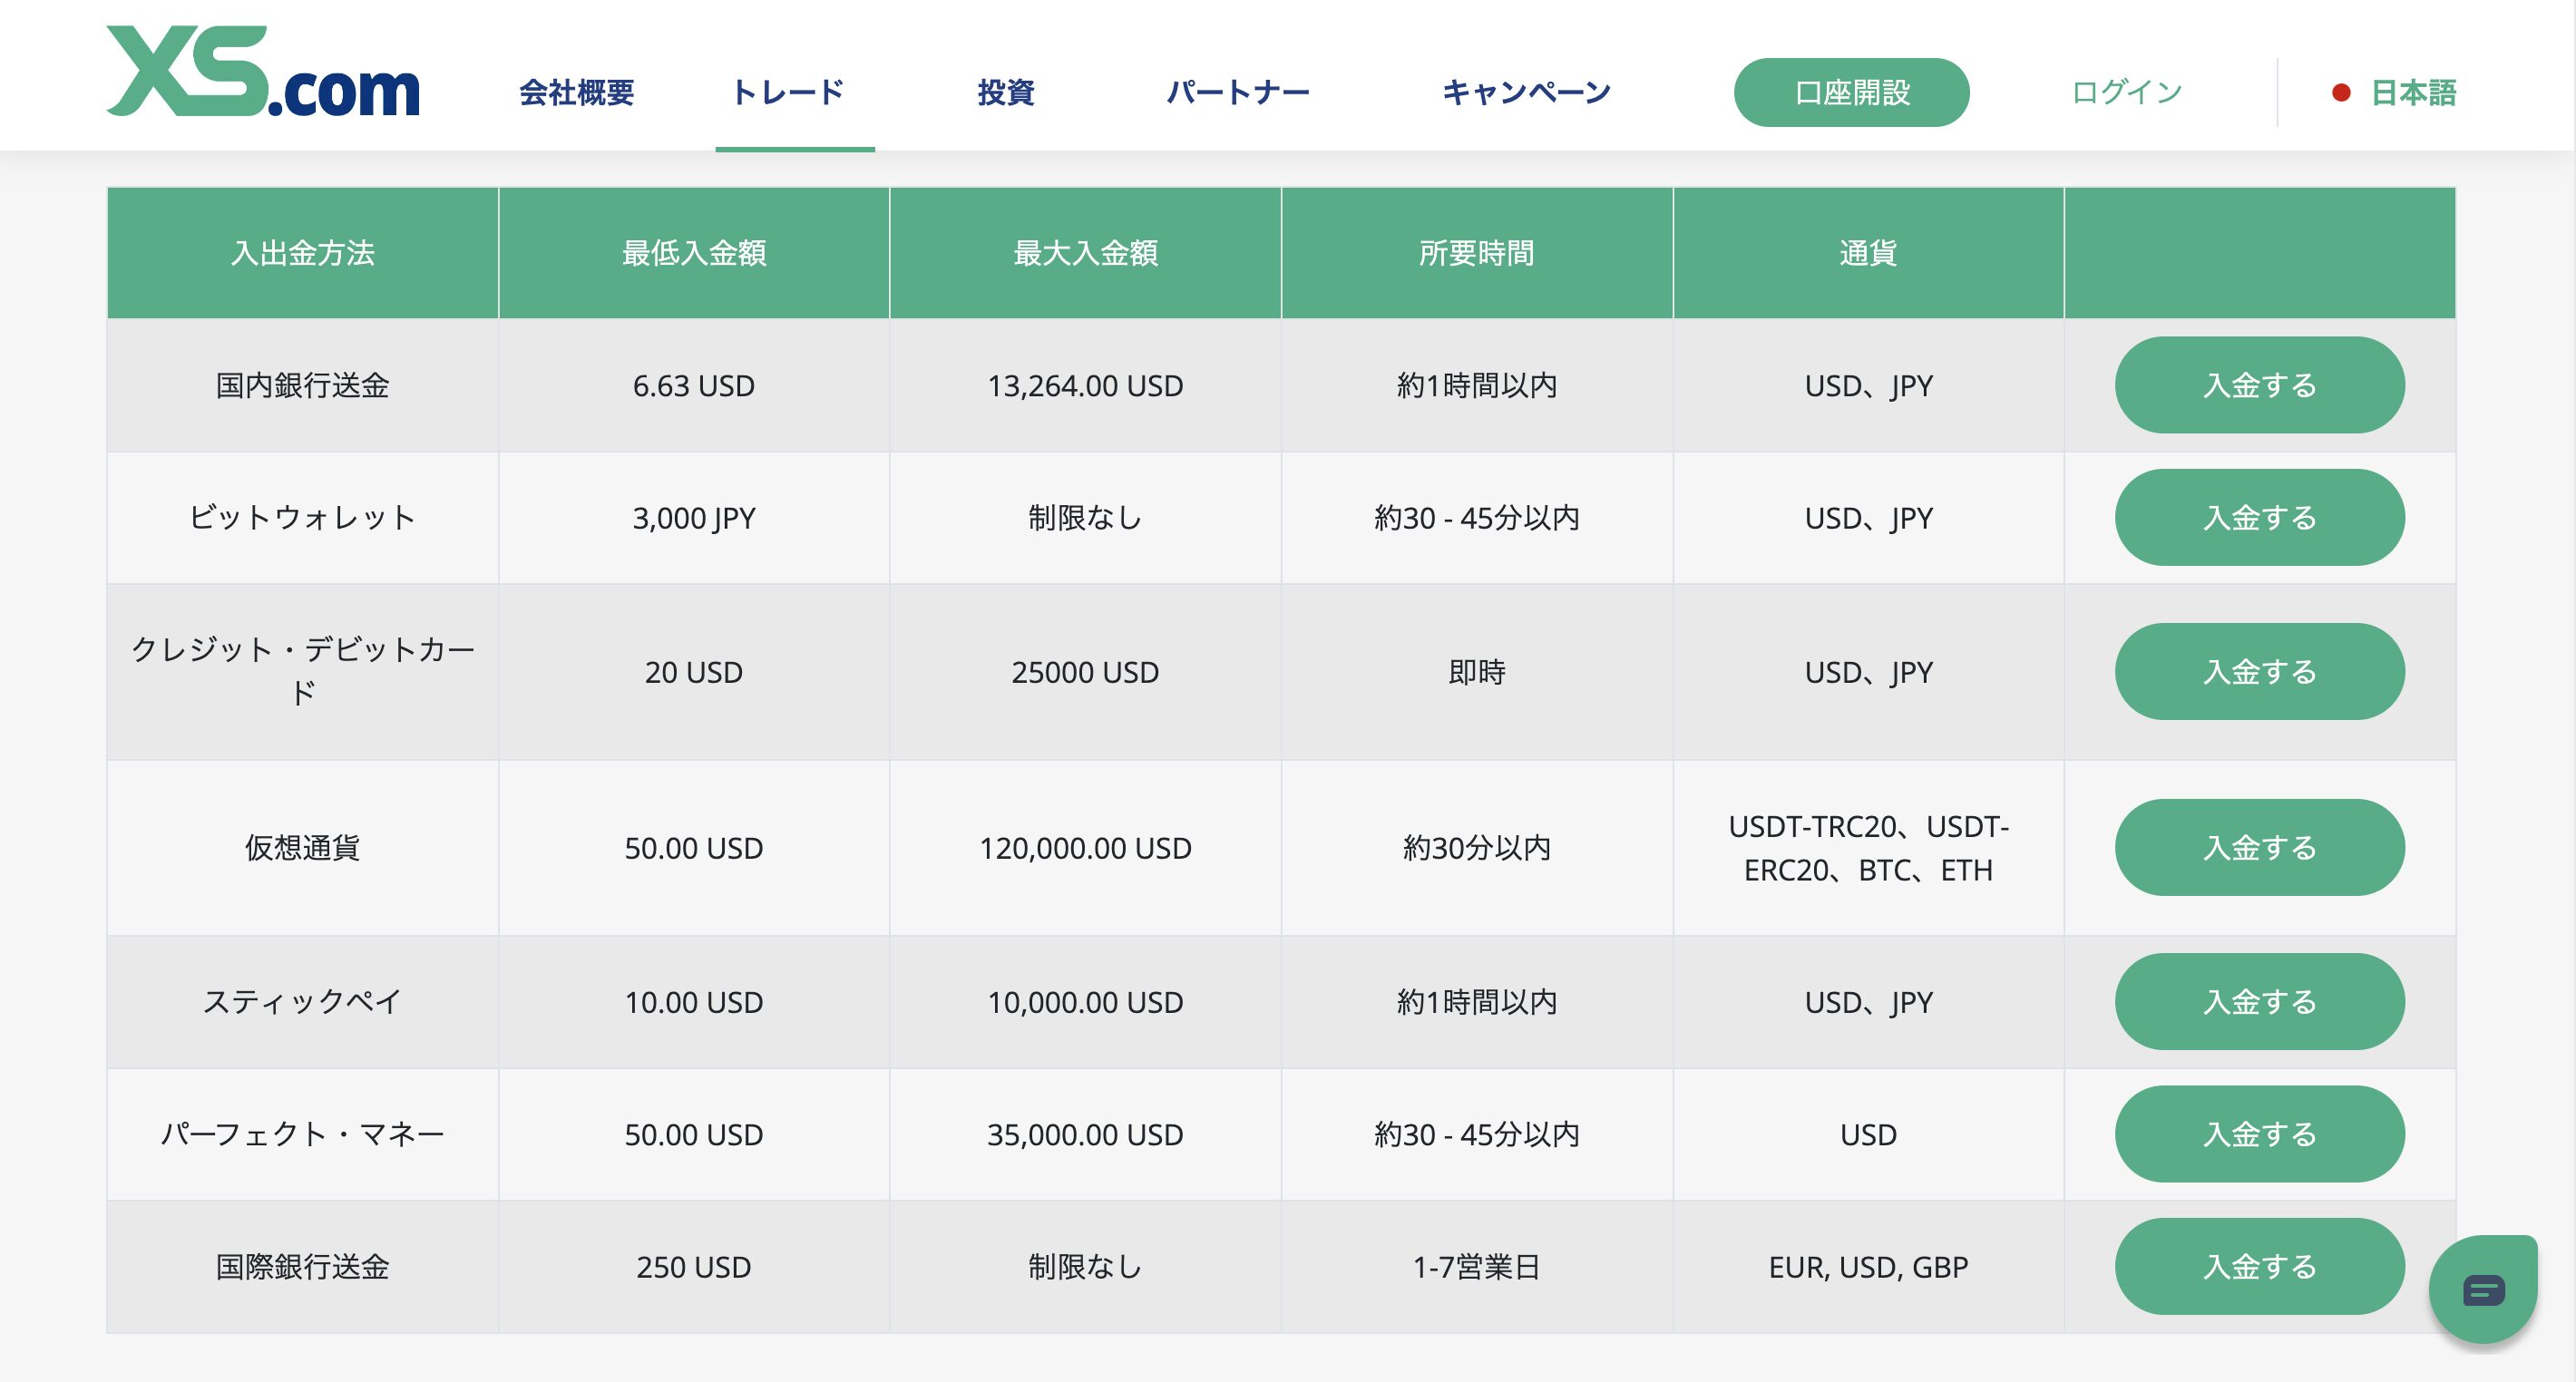This screenshot has width=2576, height=1382.
Task: Click 入金する for 国際銀行送金
Action: pos(2259,1267)
